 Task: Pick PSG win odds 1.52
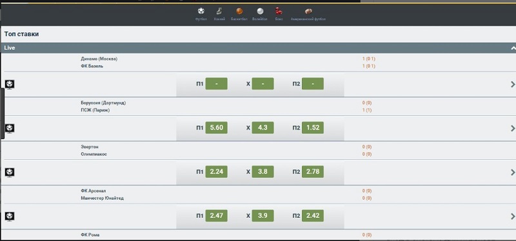[x=313, y=128]
